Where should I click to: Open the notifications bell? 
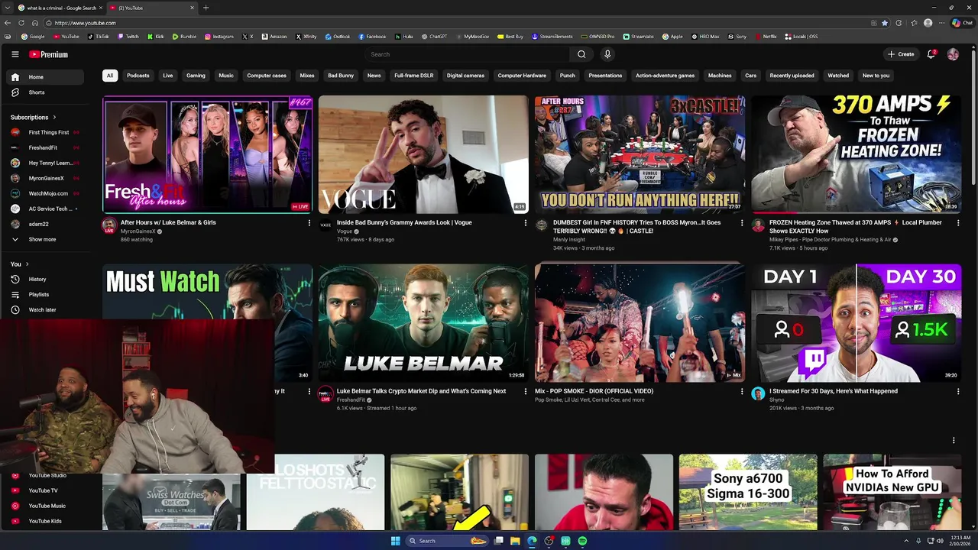click(931, 54)
